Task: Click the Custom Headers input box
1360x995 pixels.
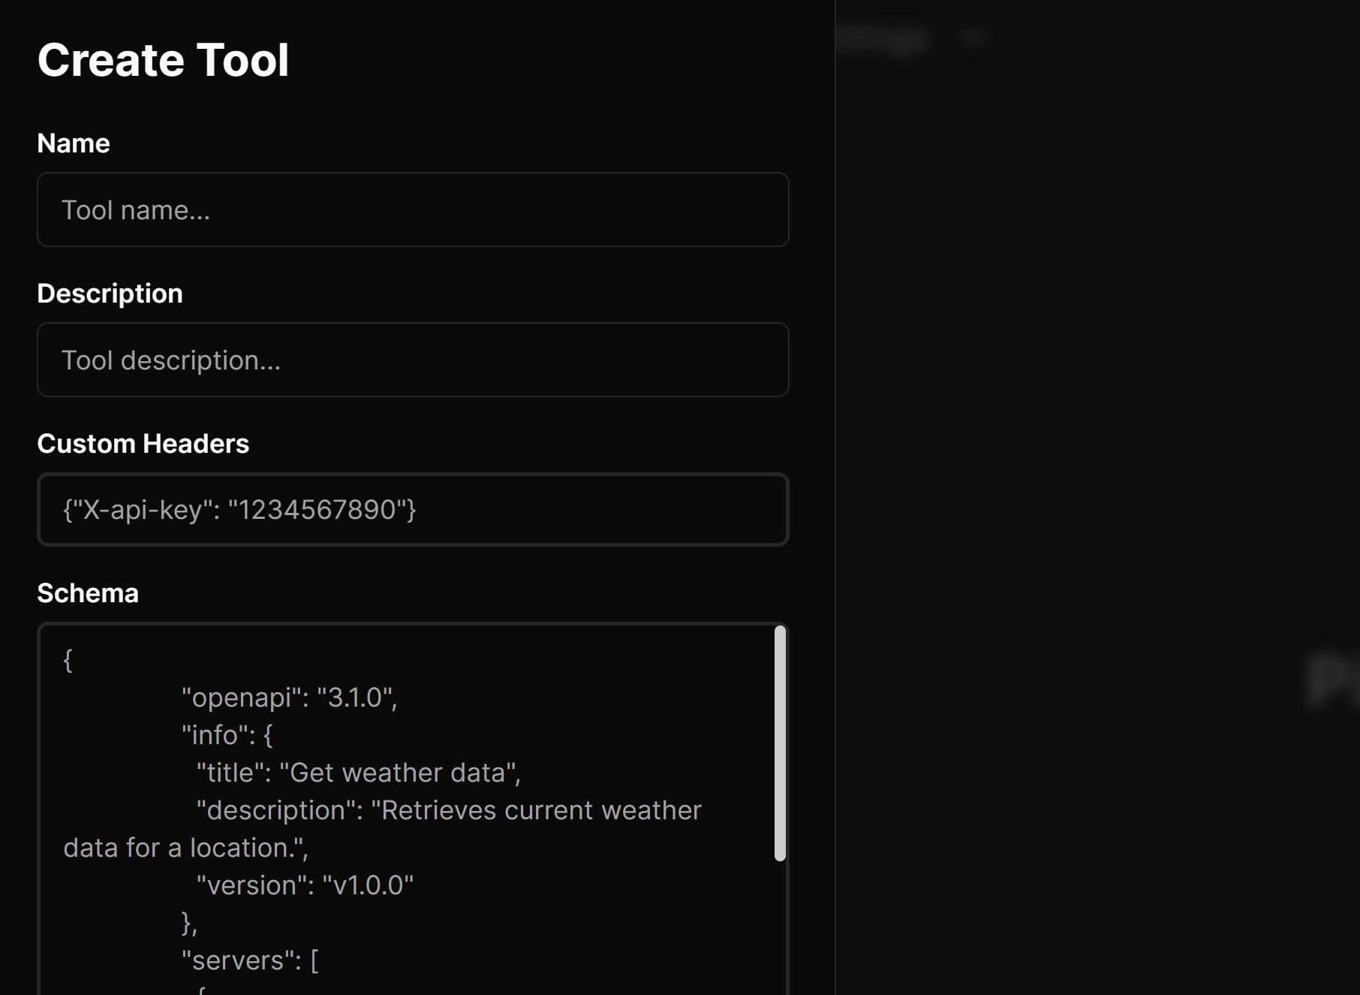Action: [x=413, y=510]
